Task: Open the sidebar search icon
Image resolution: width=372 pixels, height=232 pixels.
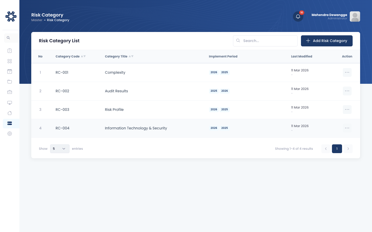Action: [8, 38]
